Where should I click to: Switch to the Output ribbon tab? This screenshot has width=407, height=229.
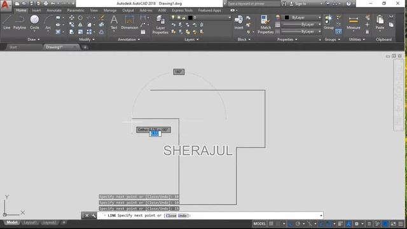pyautogui.click(x=128, y=10)
